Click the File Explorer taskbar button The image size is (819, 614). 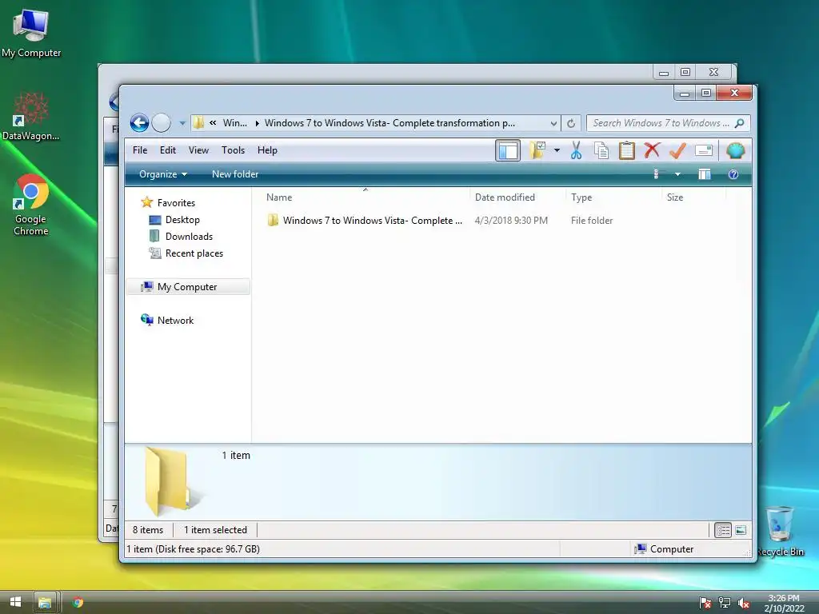pos(46,603)
